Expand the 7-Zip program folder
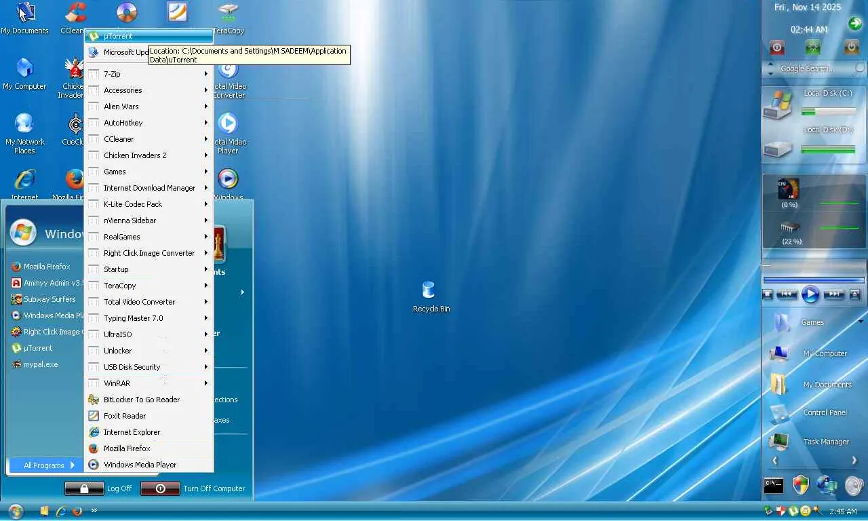The image size is (868, 521). (149, 74)
